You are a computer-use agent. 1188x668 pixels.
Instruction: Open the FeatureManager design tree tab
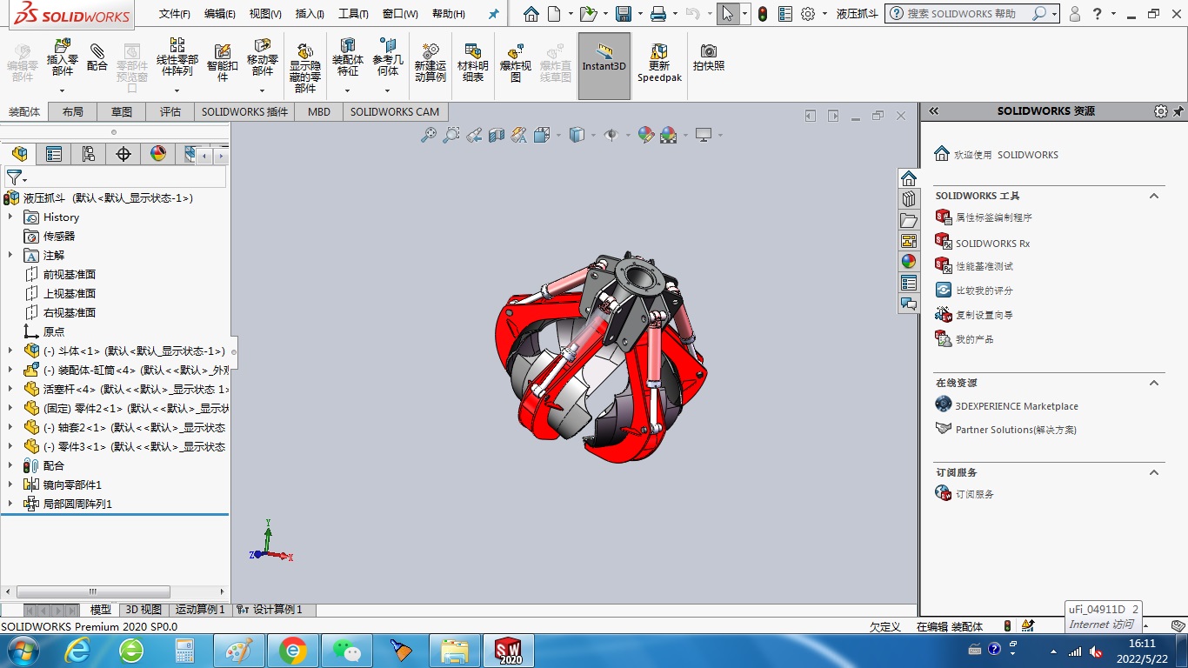coord(19,154)
